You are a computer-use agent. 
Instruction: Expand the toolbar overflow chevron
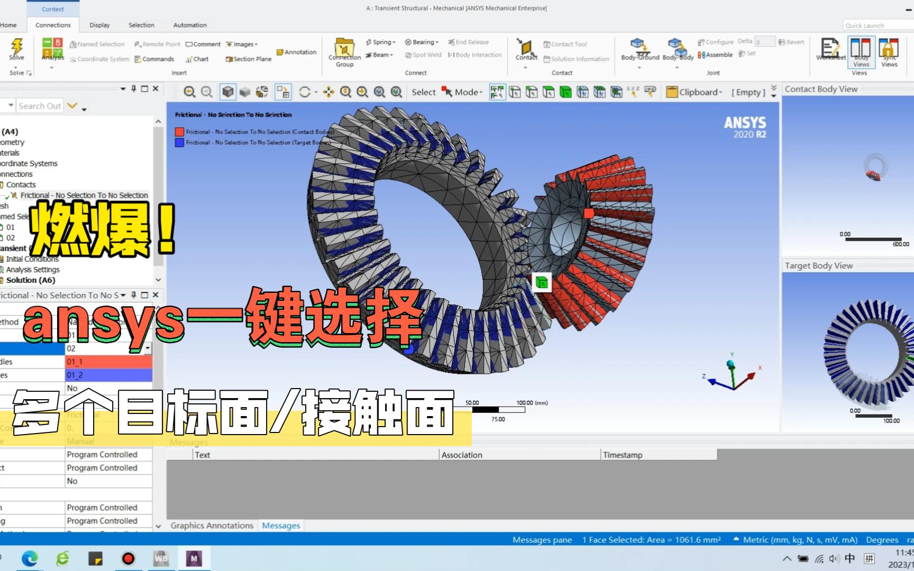[x=774, y=91]
